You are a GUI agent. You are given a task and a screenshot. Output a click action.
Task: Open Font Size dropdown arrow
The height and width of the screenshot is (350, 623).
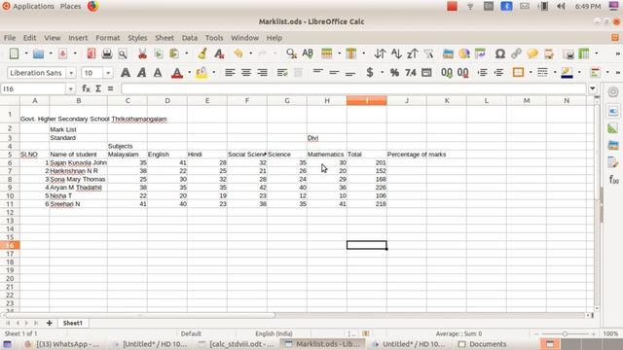coord(108,73)
